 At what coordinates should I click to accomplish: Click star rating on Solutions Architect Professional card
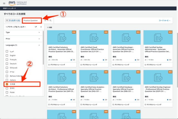(x=73, y=100)
